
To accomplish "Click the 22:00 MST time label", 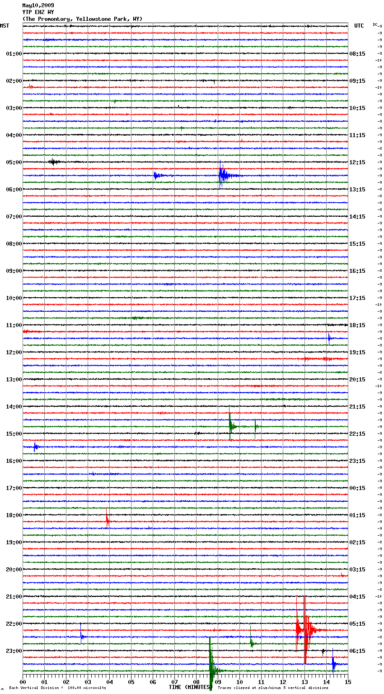I will pos(14,624).
